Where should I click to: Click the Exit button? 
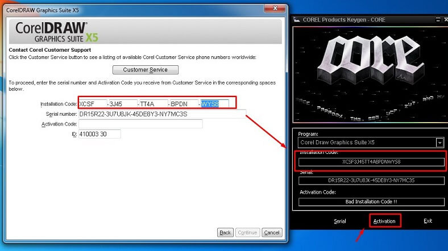pos(428,221)
